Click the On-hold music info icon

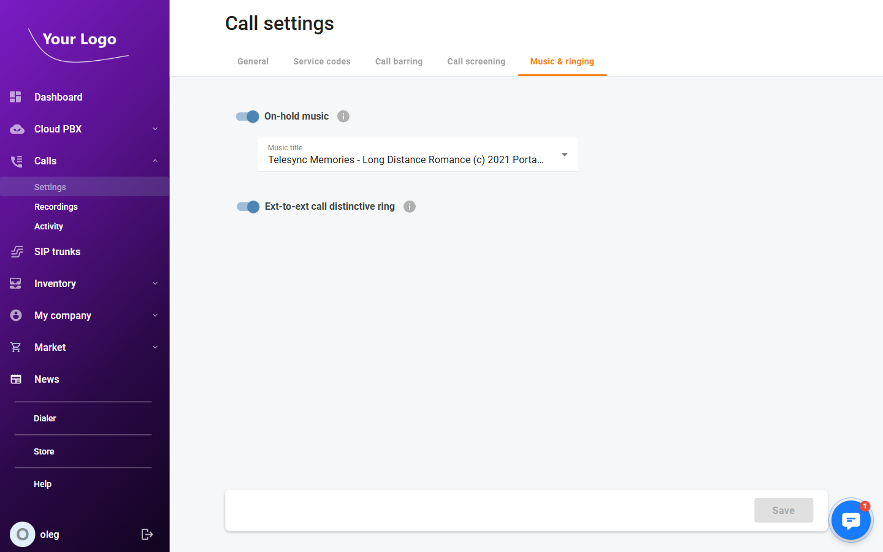click(343, 116)
